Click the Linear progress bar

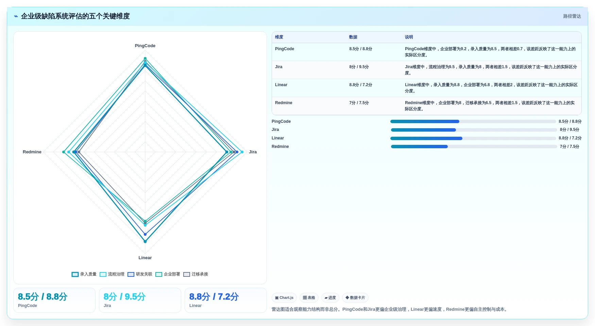pyautogui.click(x=473, y=138)
